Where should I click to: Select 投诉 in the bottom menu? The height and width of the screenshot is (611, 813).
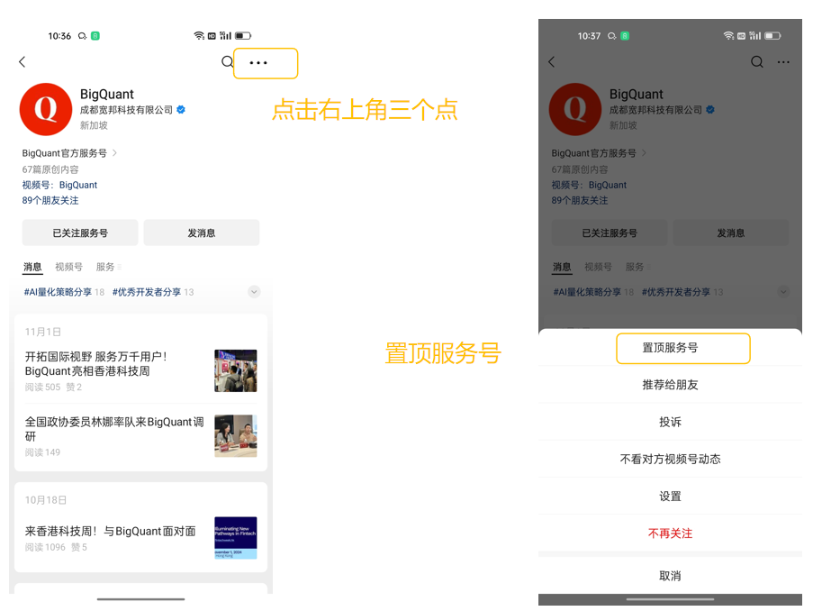tap(670, 422)
